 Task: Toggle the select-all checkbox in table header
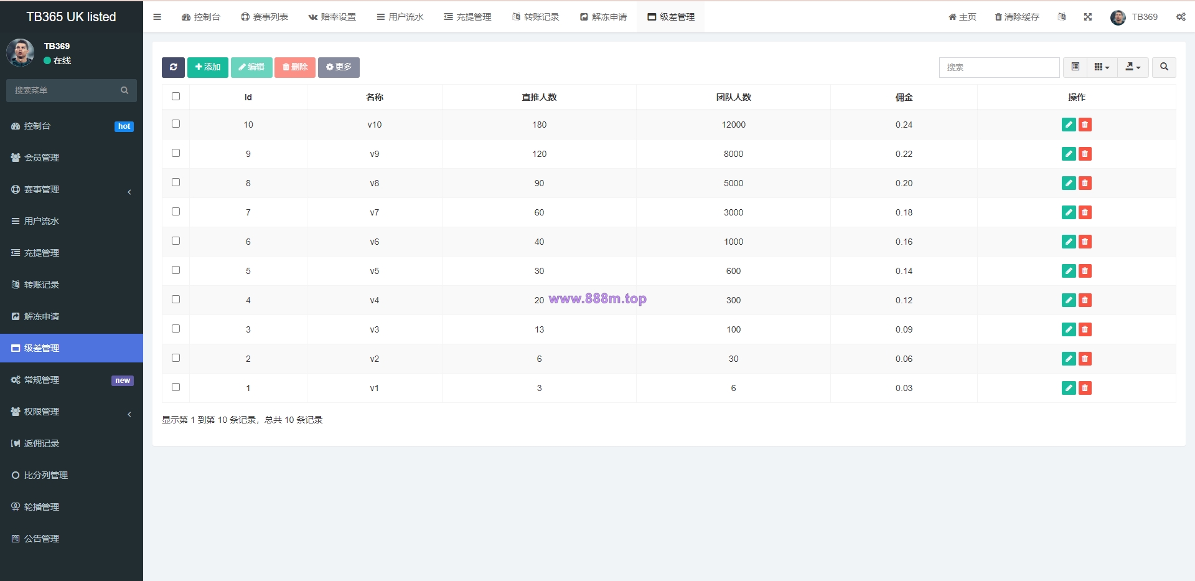point(176,97)
